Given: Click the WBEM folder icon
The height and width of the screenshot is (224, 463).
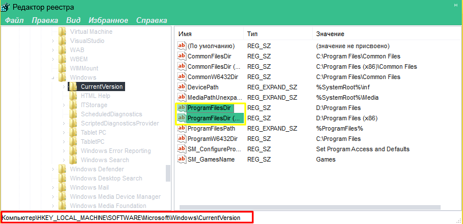Looking at the screenshot, I should point(62,59).
